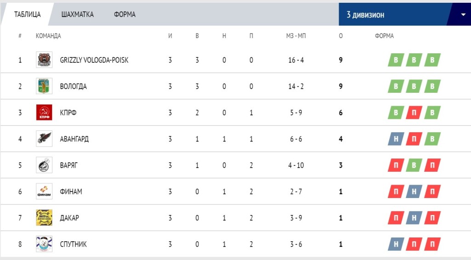The image size is (471, 260).
Task: Click the Варяг team logo
Action: 44,165
